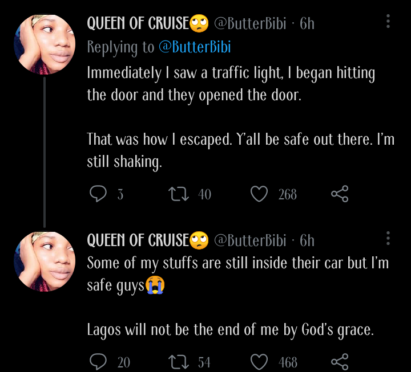Open more options menu on first tweet
The width and height of the screenshot is (411, 372).
pos(388,22)
